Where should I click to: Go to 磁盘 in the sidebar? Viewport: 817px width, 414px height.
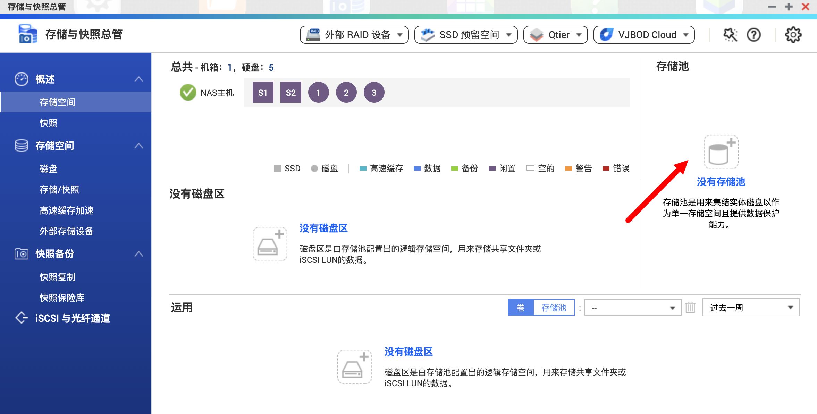coord(49,169)
